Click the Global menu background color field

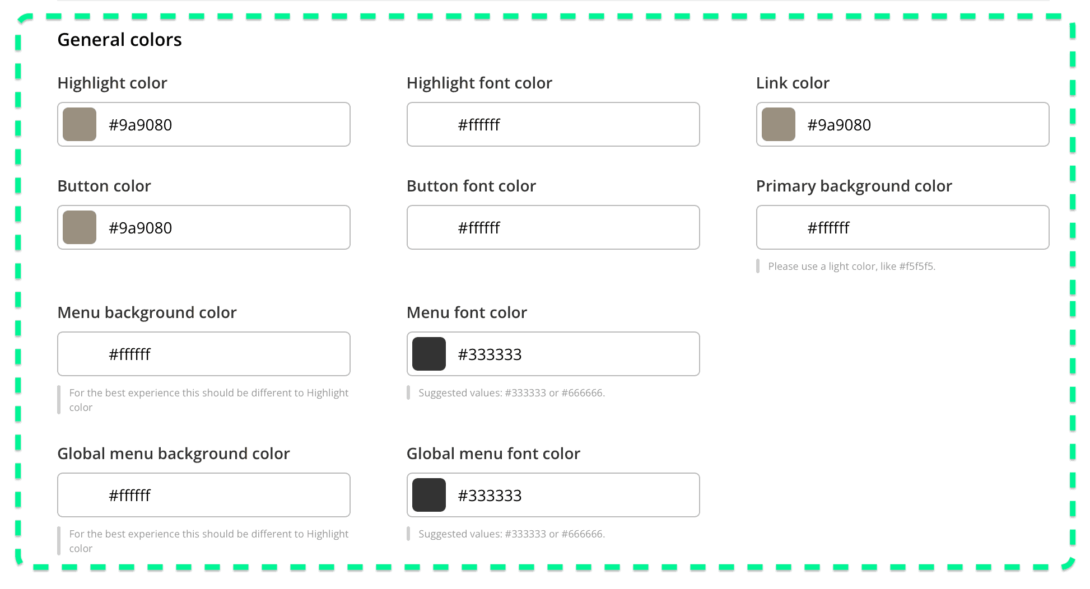point(203,495)
